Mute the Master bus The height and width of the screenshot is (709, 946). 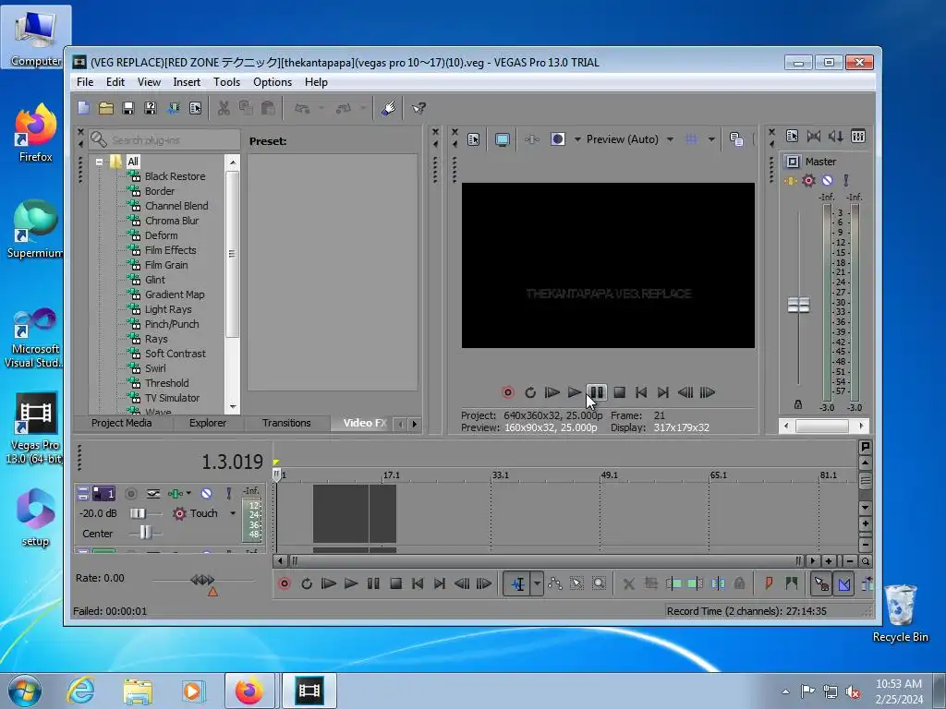click(827, 180)
